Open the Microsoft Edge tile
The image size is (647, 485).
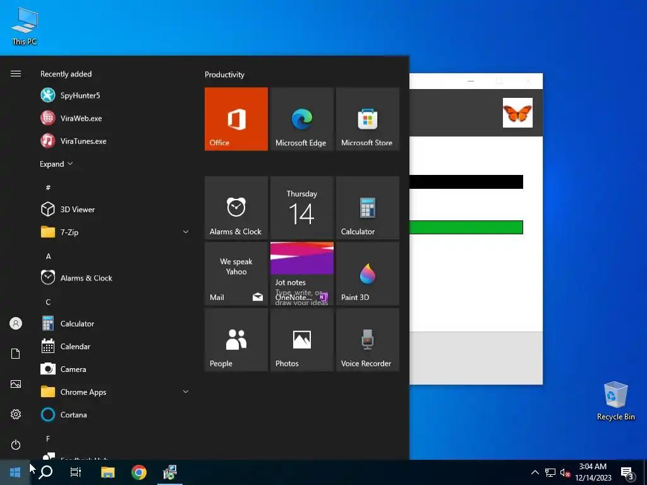tap(301, 119)
